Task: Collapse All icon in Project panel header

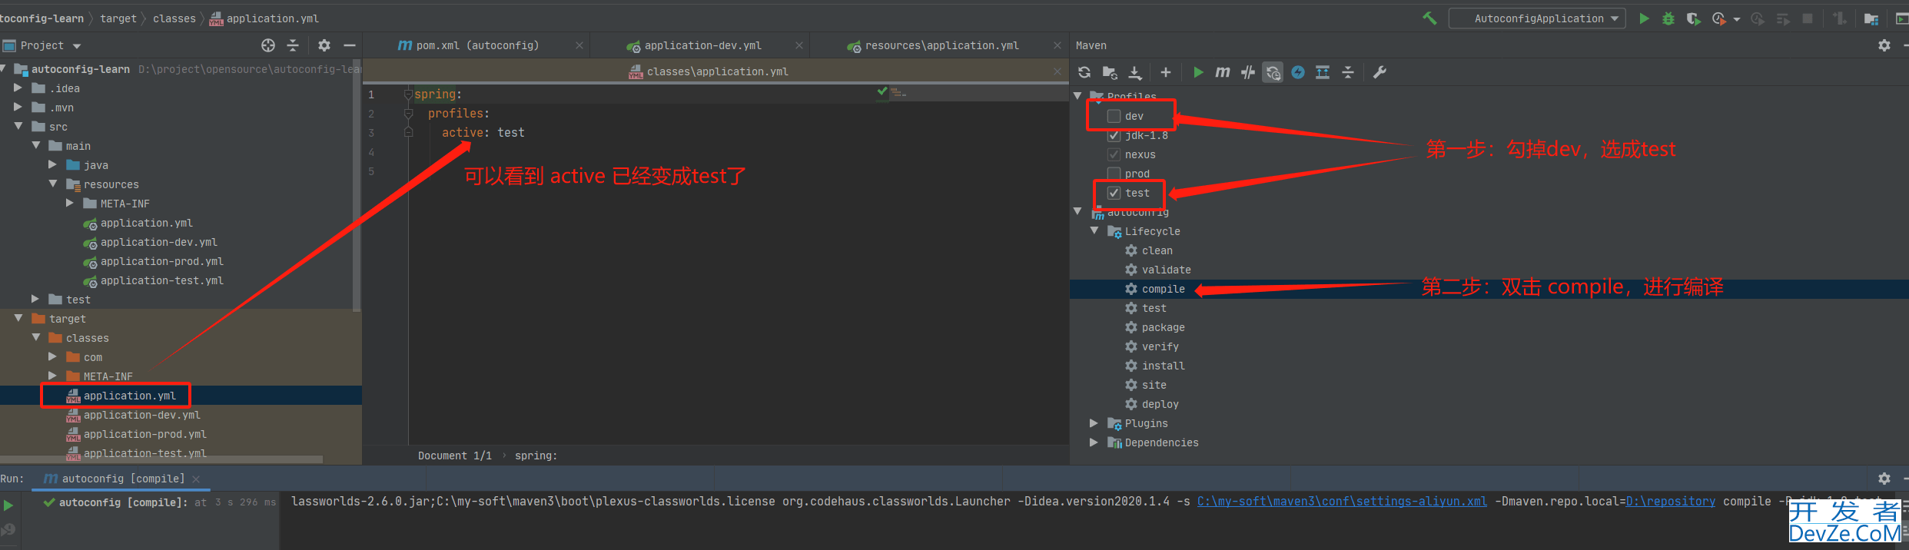Action: click(x=293, y=45)
